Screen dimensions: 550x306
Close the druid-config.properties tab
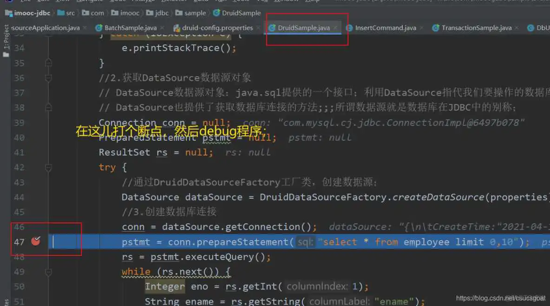pos(258,28)
